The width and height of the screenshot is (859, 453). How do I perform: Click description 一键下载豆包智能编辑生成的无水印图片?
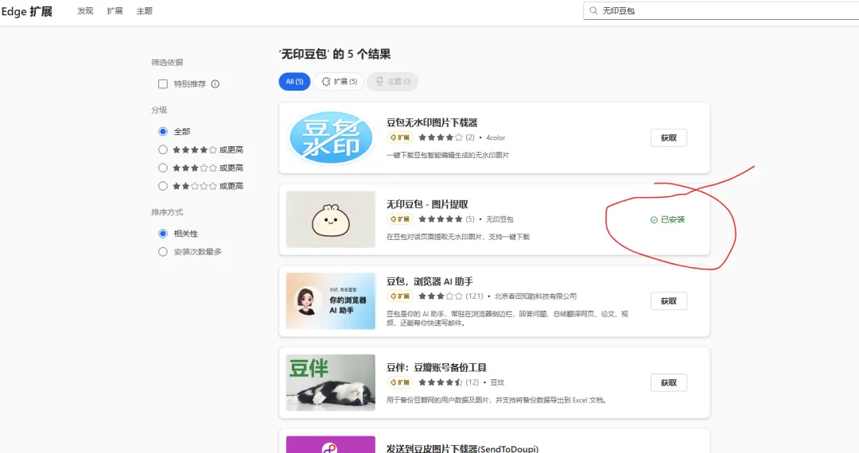pyautogui.click(x=448, y=155)
